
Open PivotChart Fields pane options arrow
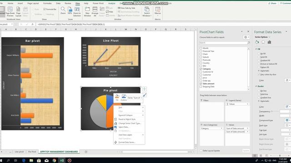click(x=241, y=32)
